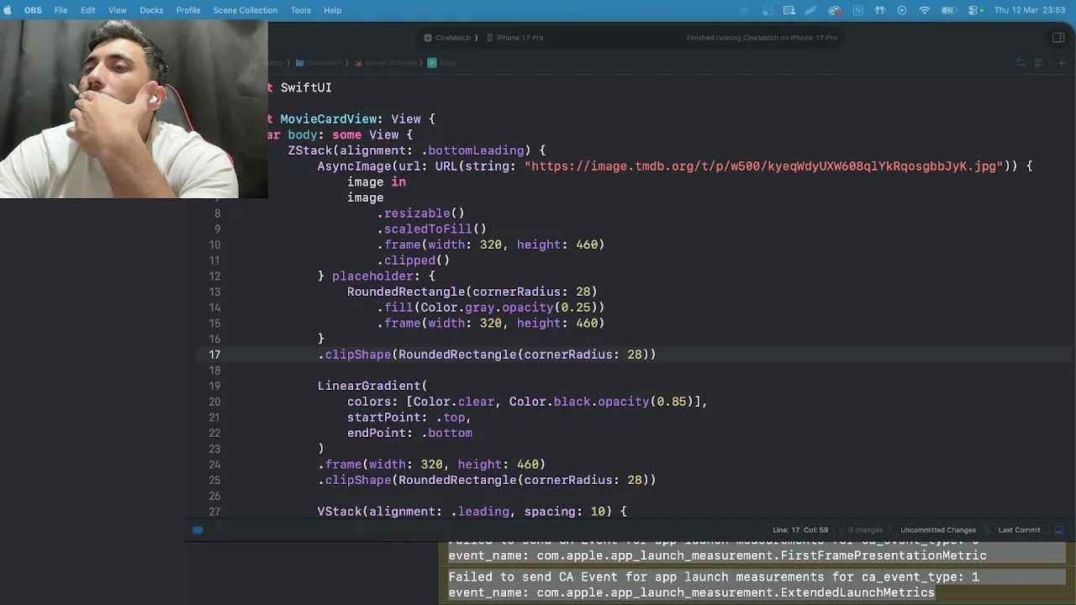Viewport: 1076px width, 605px height.
Task: Click line number 27 in gutter
Action: click(x=214, y=512)
